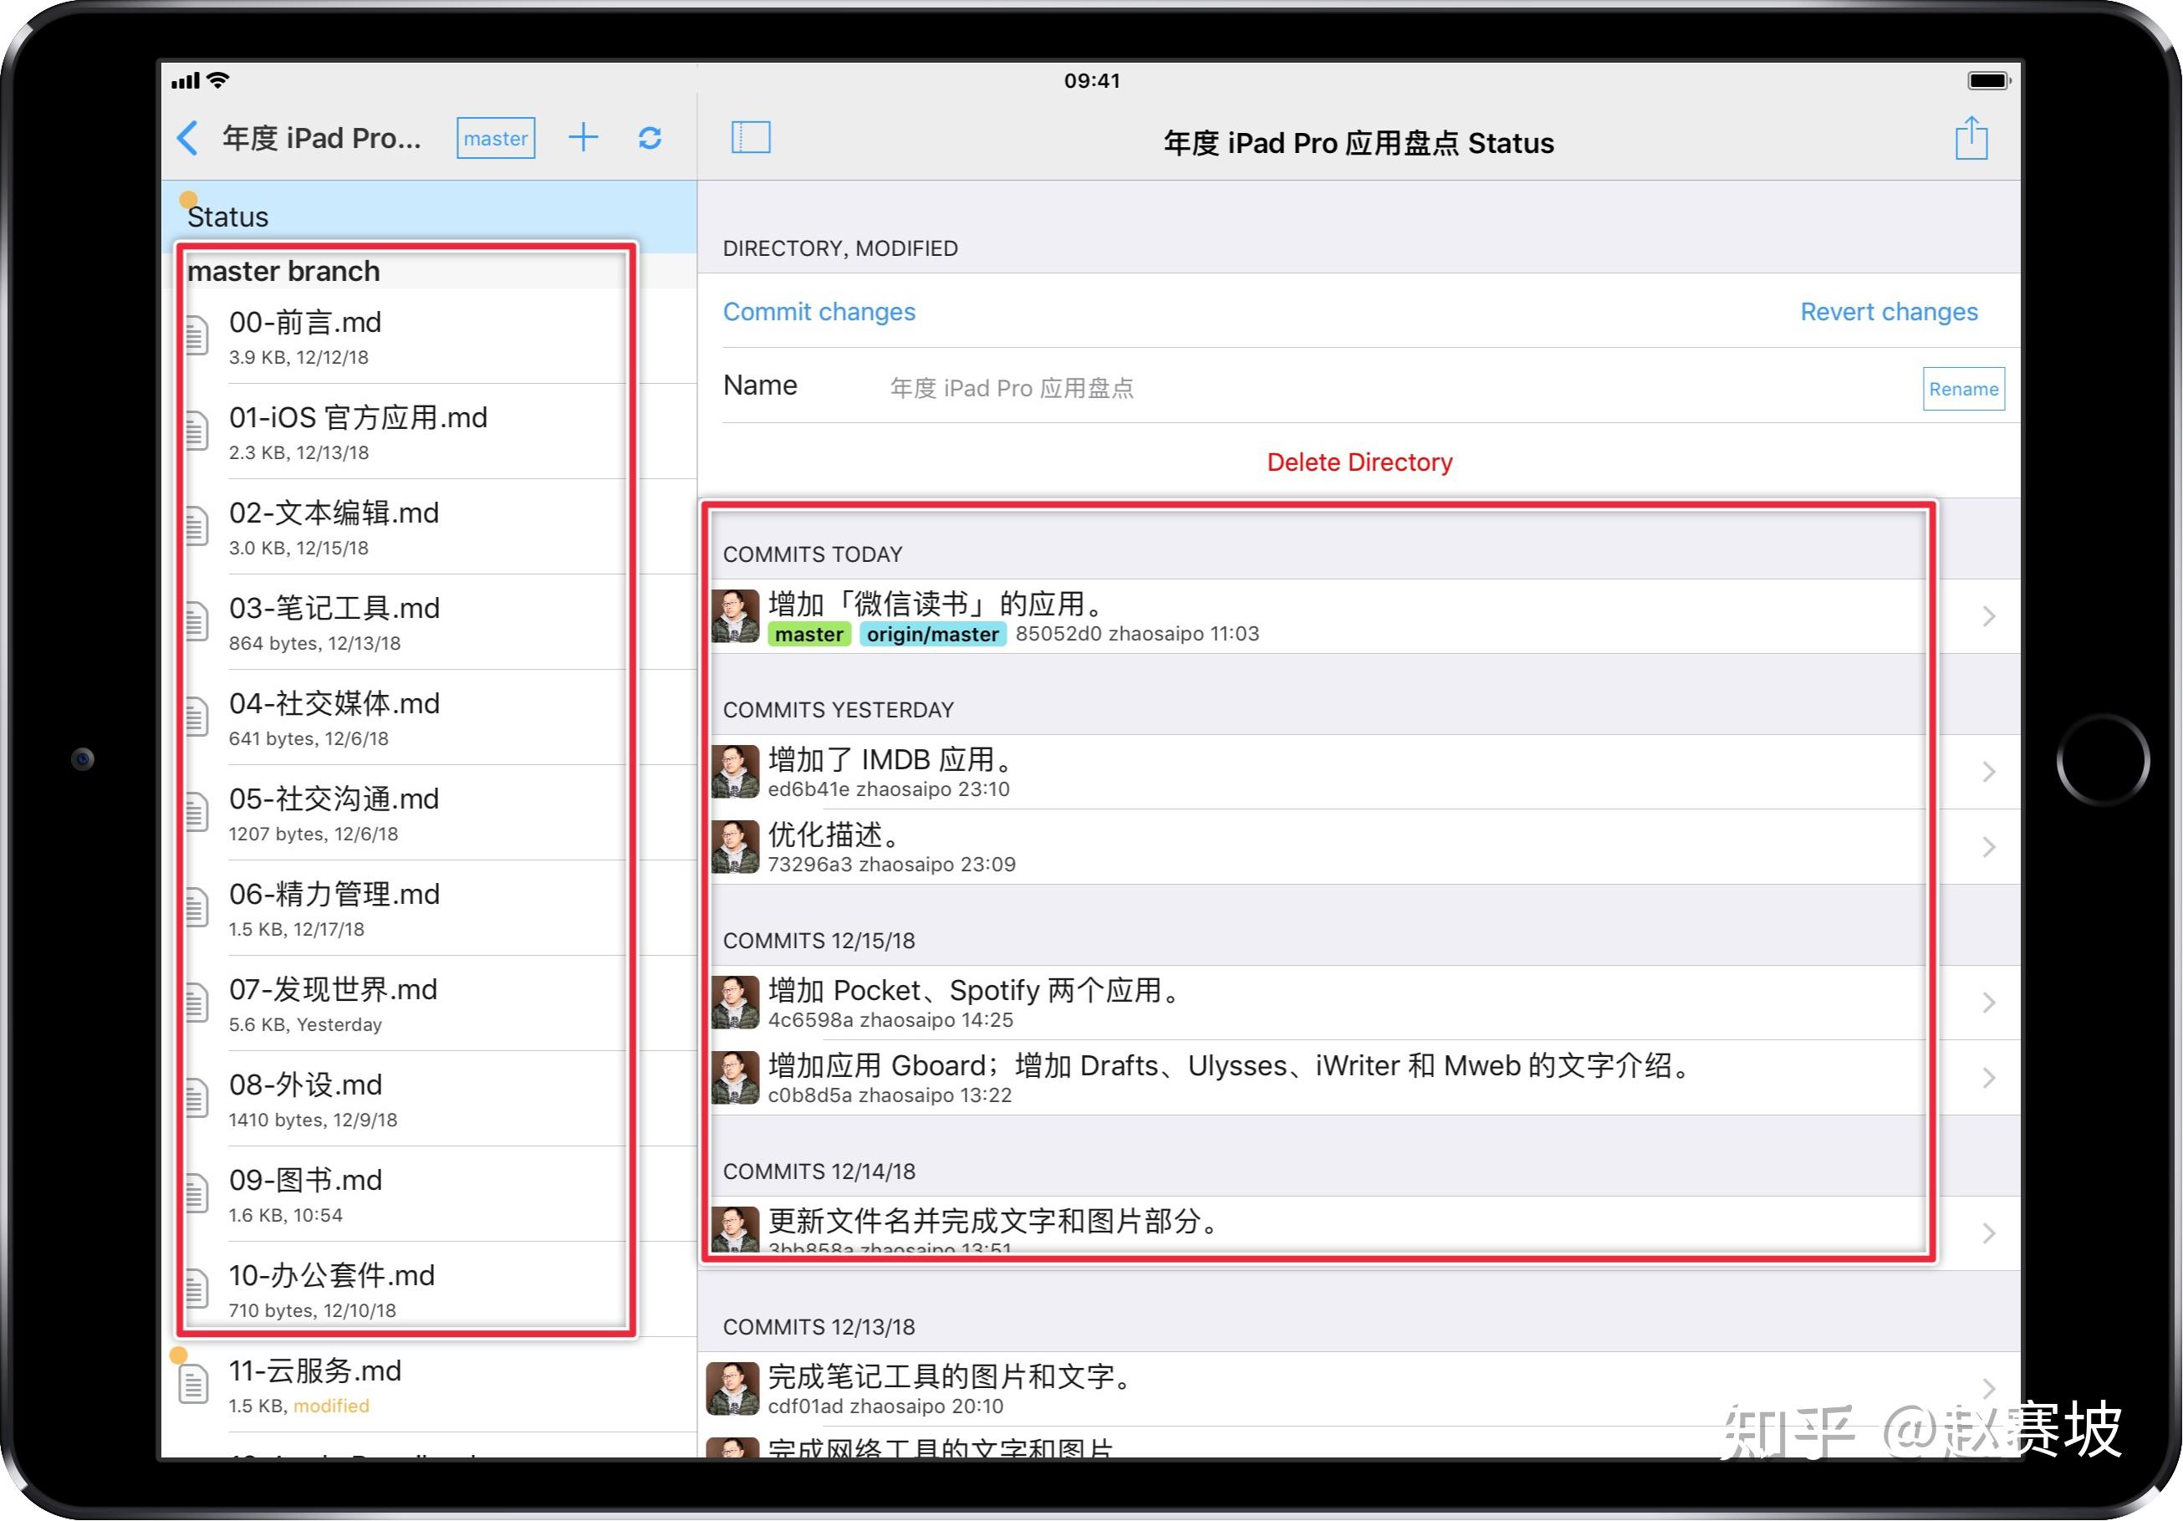Expand chevron of 73296a3 commit row
This screenshot has height=1521, width=2183.
[x=1989, y=847]
